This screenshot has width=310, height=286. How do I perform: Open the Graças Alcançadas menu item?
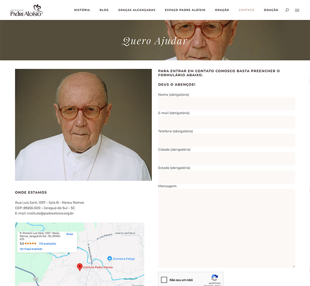[137, 10]
